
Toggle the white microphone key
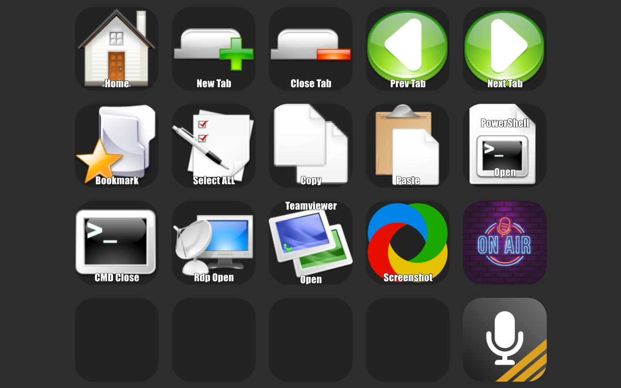coord(505,339)
